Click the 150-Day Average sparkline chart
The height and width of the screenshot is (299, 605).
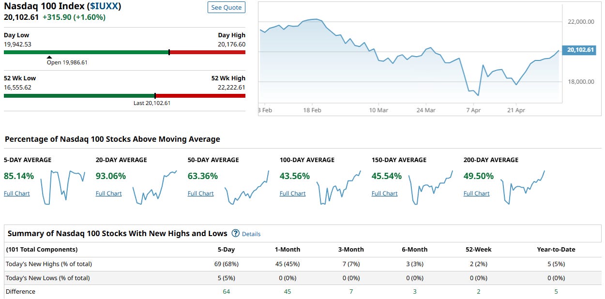pyautogui.click(x=431, y=187)
